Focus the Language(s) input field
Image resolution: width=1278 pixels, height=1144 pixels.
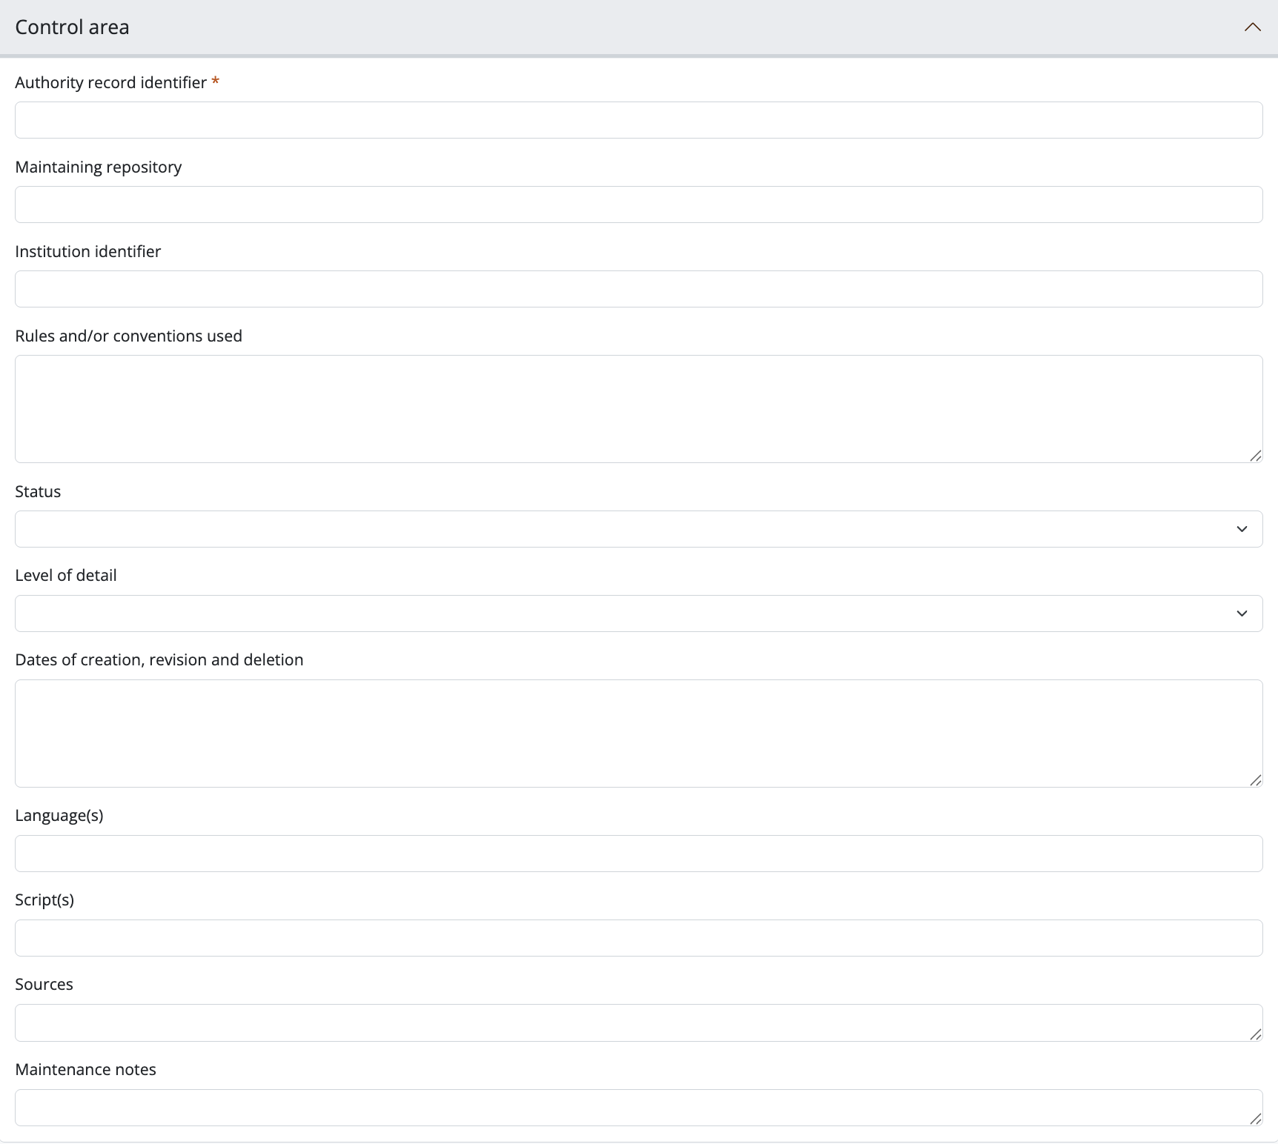(638, 854)
